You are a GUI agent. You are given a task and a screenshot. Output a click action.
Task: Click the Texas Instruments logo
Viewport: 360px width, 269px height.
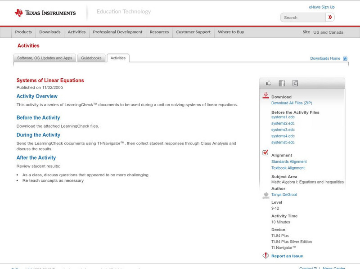tap(45, 13)
